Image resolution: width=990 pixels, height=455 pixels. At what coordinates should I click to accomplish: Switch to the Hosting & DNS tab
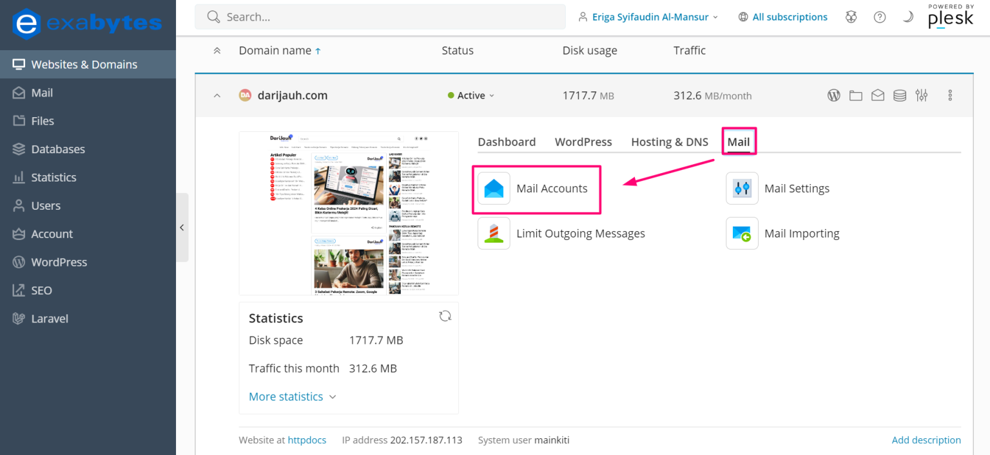coord(669,142)
